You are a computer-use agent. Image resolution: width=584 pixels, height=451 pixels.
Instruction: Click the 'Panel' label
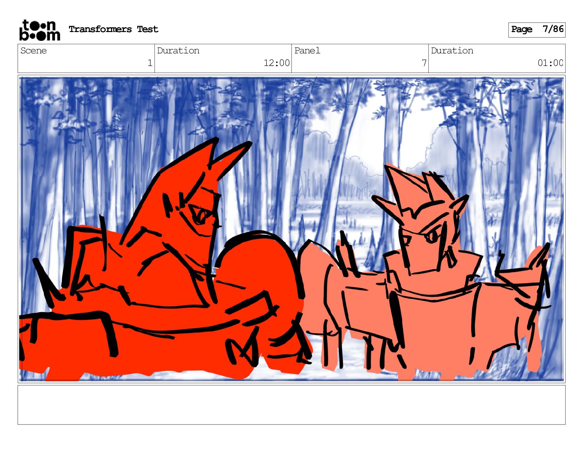[x=307, y=50]
